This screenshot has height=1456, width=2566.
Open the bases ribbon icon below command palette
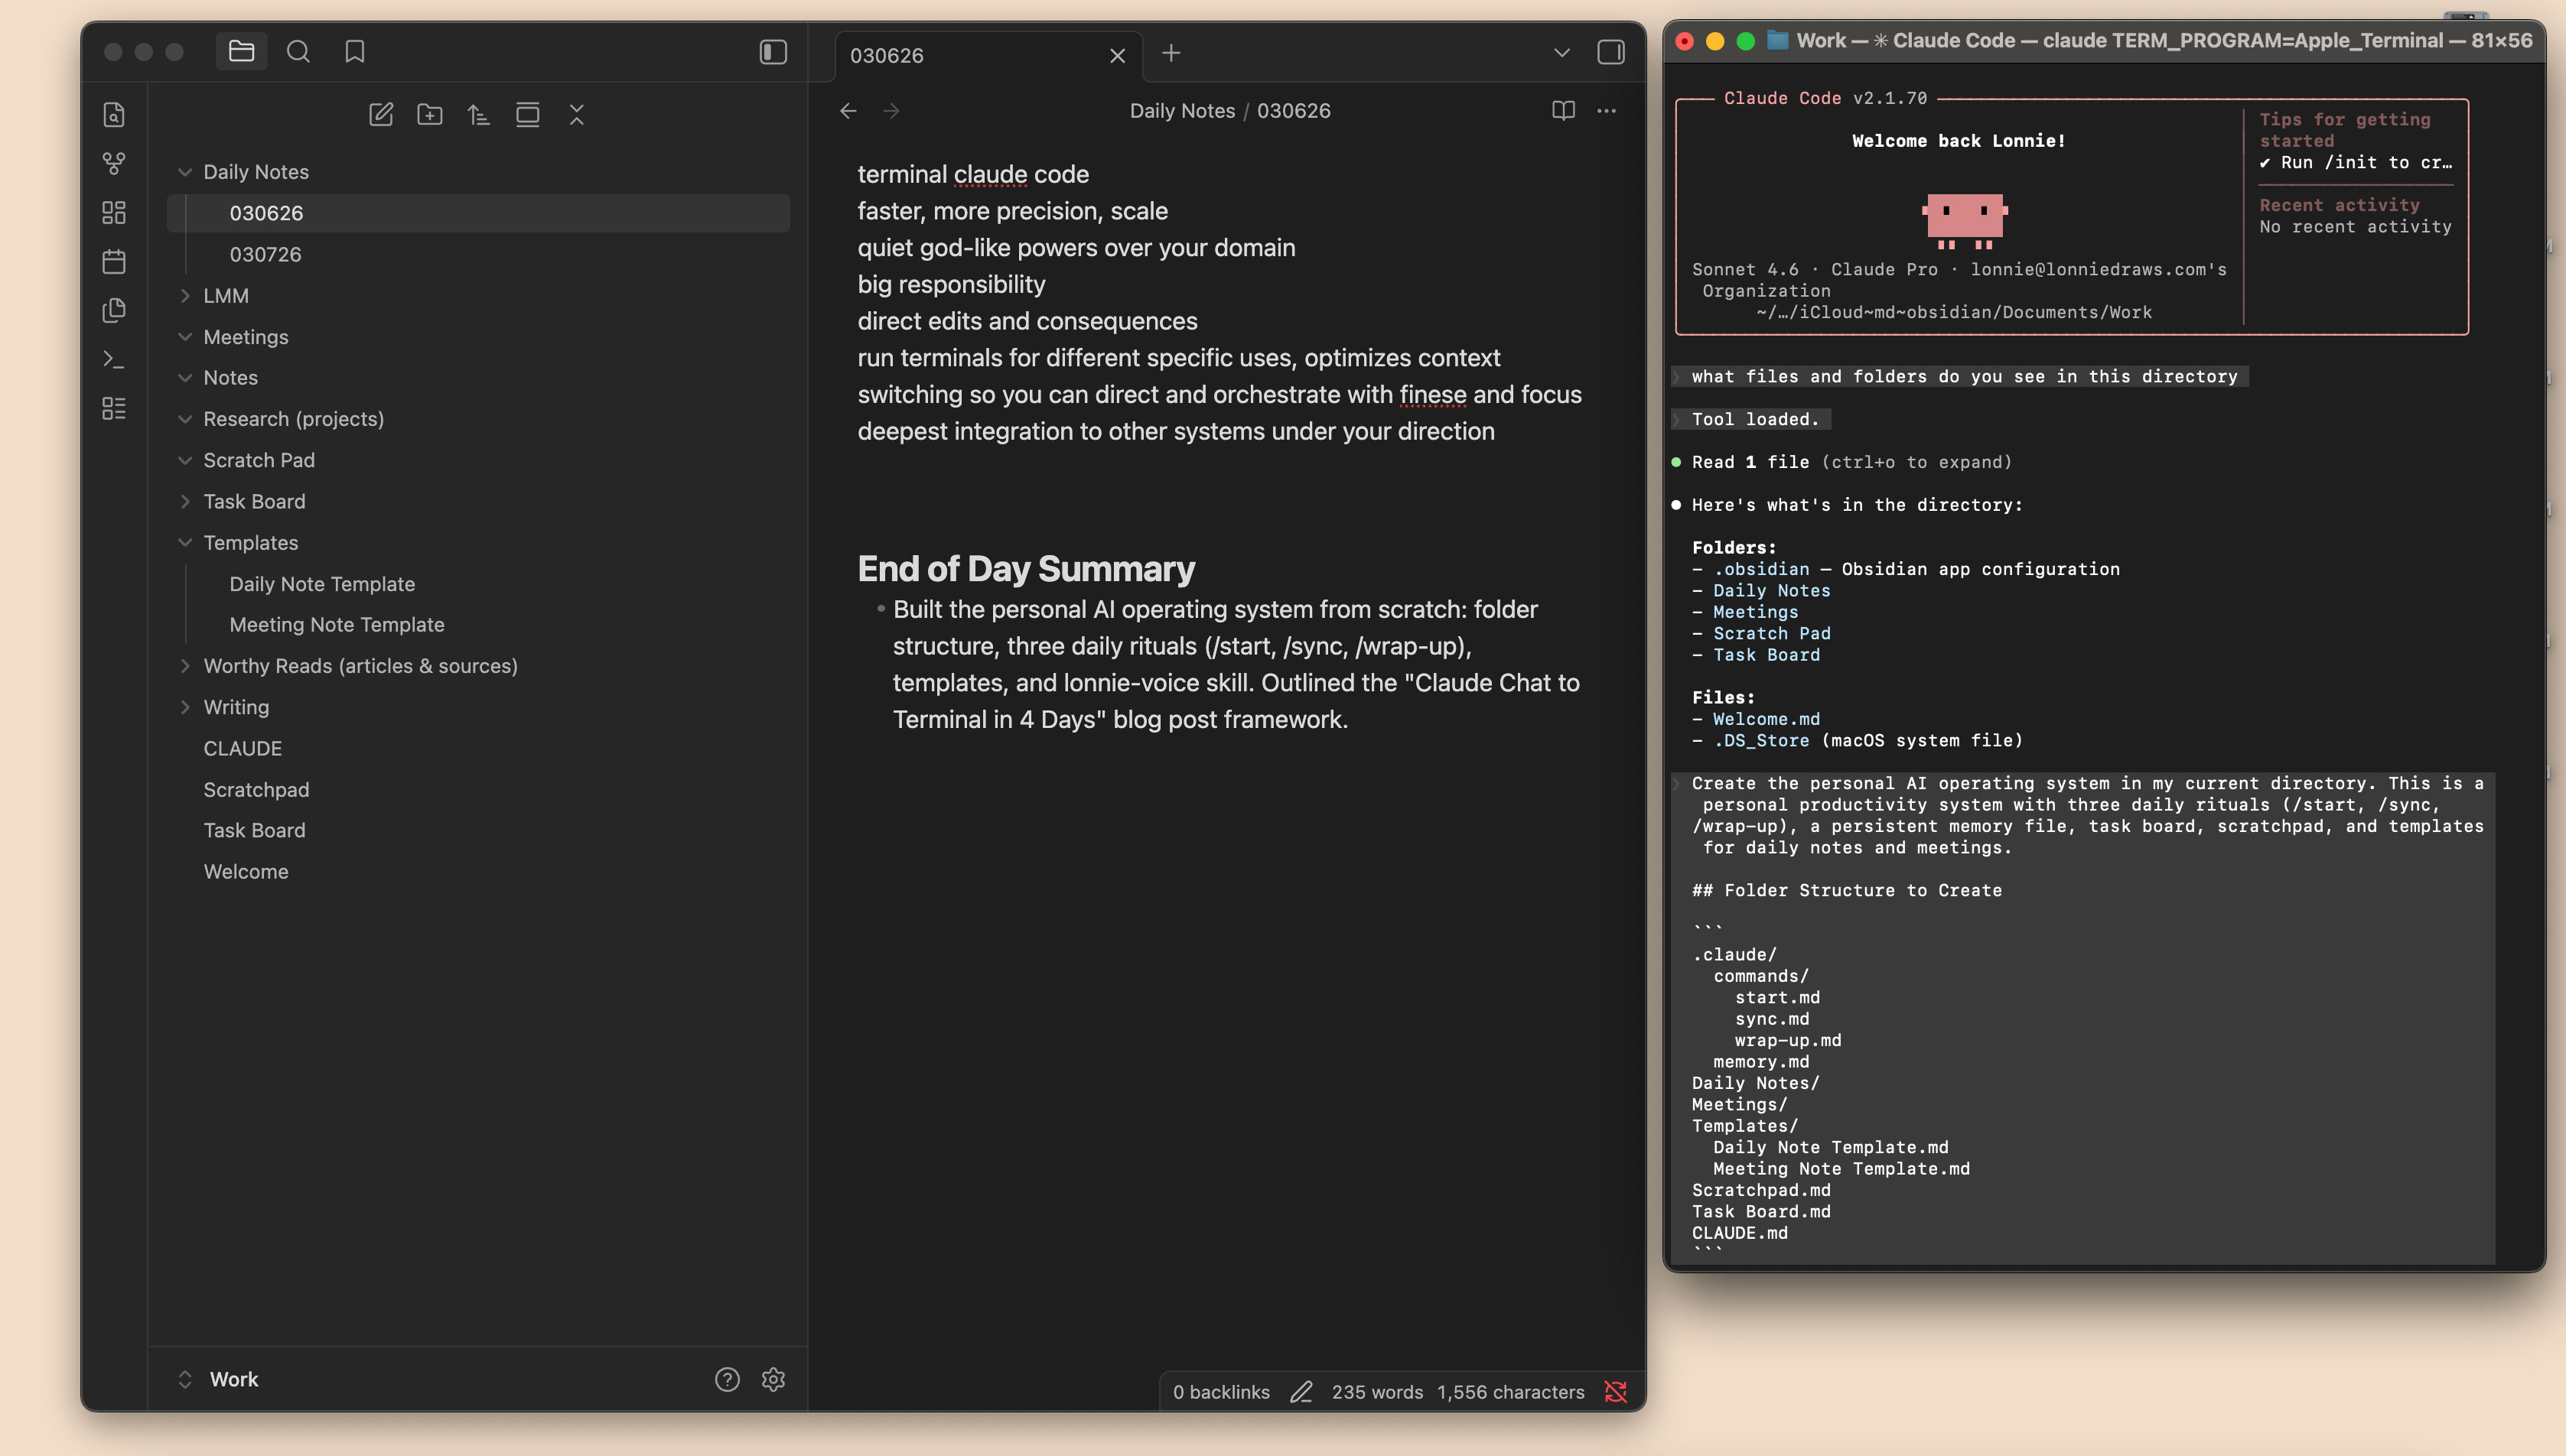[x=114, y=408]
